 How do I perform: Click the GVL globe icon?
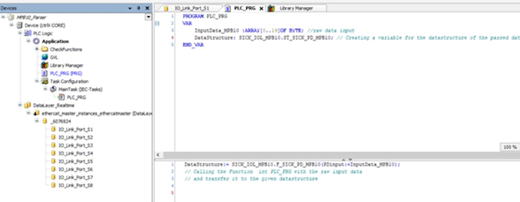point(45,57)
